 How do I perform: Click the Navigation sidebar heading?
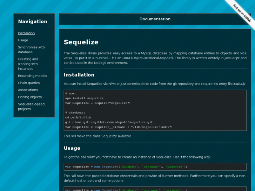33,21
